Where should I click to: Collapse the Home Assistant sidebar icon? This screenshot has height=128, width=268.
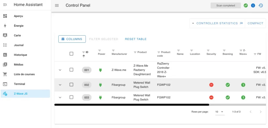tap(5, 5)
